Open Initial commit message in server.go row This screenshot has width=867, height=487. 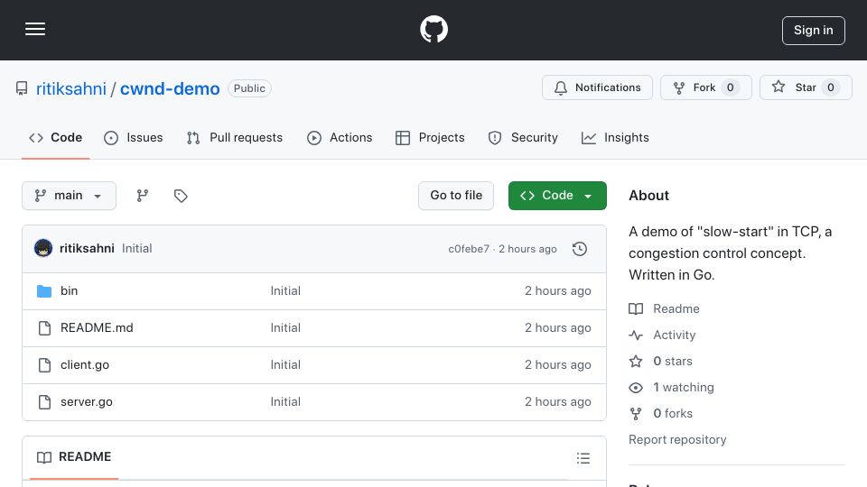pos(285,402)
